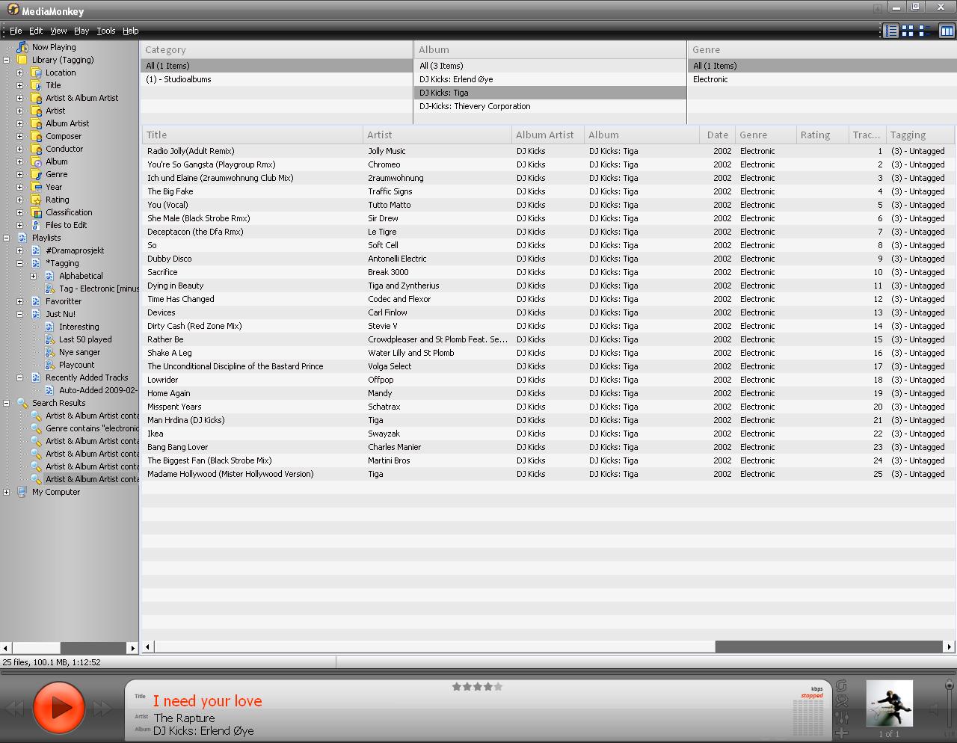Image resolution: width=957 pixels, height=743 pixels.
Task: Select the track "Dubby Disco"
Action: pos(170,259)
